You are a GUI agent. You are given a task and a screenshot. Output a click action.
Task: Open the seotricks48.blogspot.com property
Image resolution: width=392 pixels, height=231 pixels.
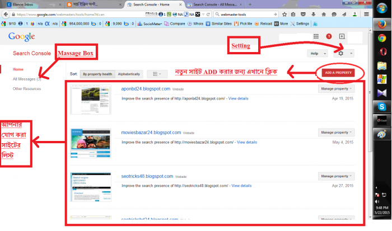147,176
